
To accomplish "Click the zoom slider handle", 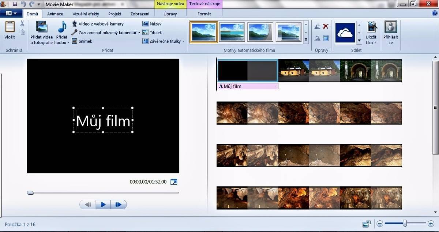I will pos(405,223).
